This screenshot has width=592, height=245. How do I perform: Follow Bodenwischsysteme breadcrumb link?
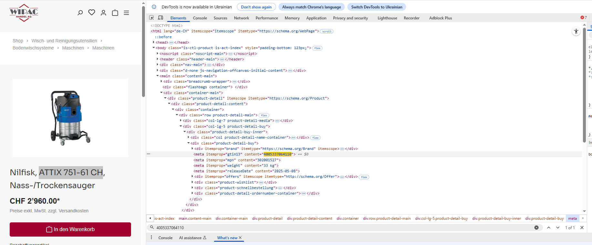click(x=33, y=48)
